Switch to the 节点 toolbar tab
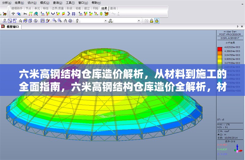Screen dimensions: 245x160 click(28, 8)
